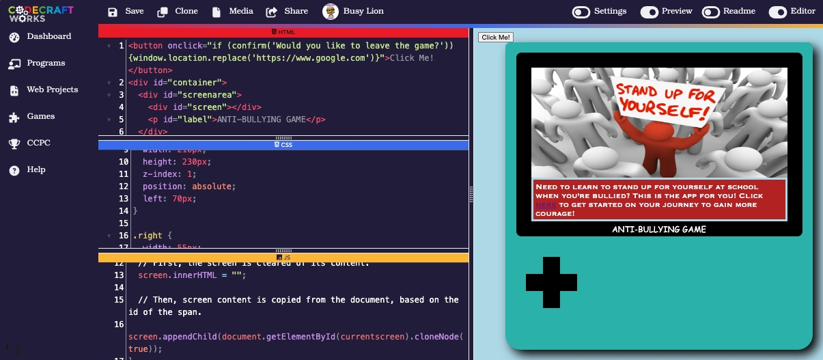This screenshot has height=360, width=823.
Task: Toggle the Readme switch
Action: click(x=711, y=12)
